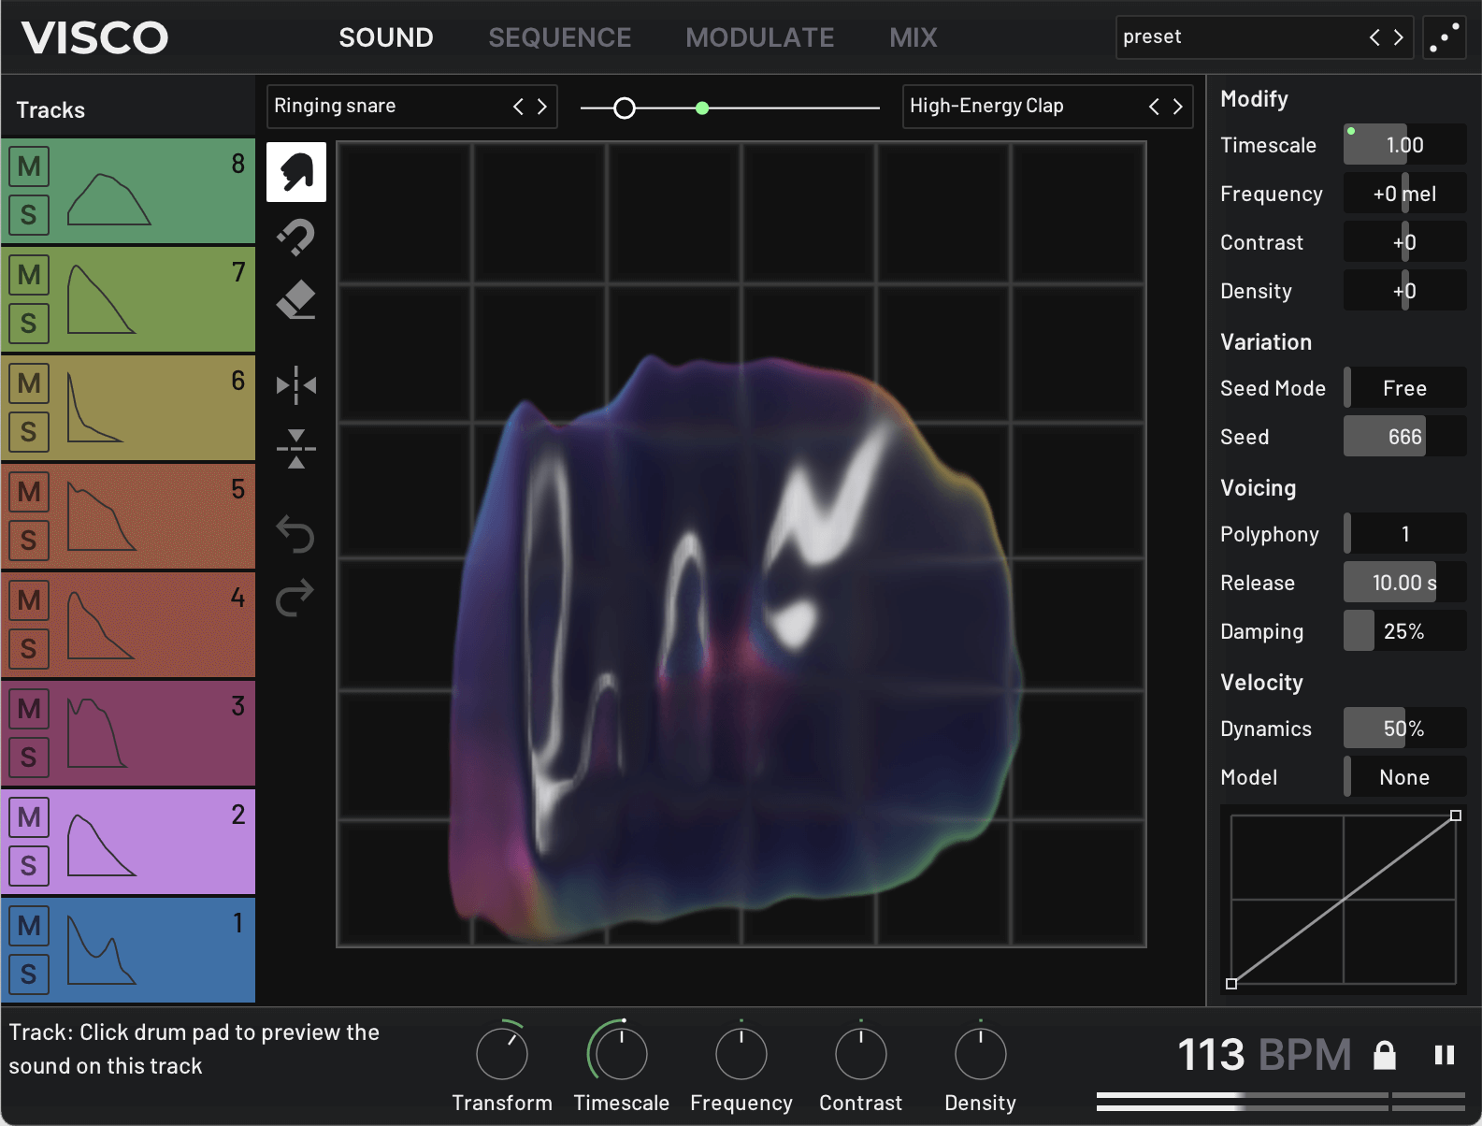The image size is (1482, 1126).
Task: Click the vertical flip icon
Action: (x=296, y=449)
